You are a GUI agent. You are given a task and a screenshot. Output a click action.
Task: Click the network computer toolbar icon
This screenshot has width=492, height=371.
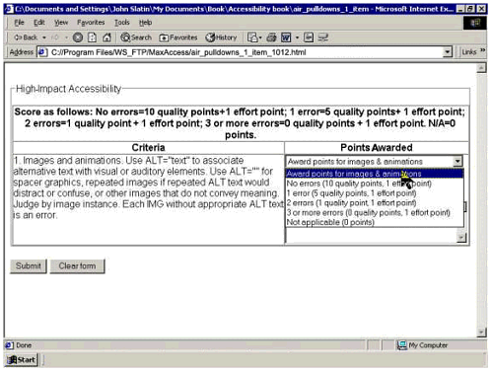click(323, 37)
